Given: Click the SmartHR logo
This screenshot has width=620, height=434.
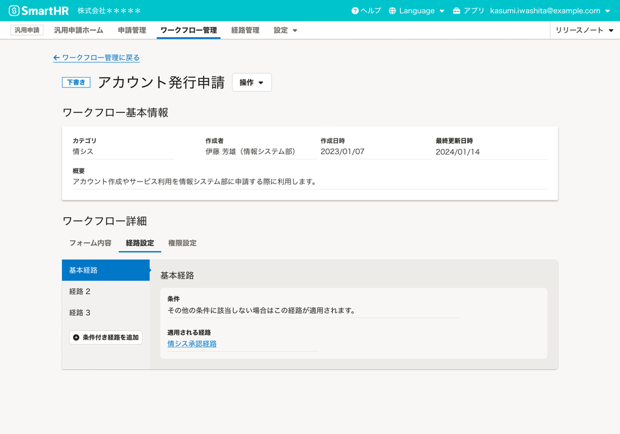Looking at the screenshot, I should pos(39,10).
